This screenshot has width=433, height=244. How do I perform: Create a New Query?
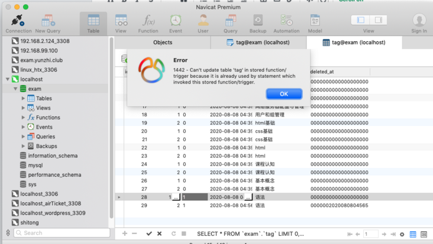[48, 24]
